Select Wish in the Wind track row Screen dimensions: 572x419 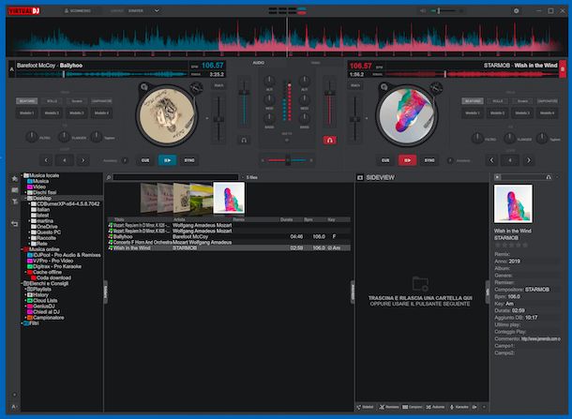click(x=229, y=248)
